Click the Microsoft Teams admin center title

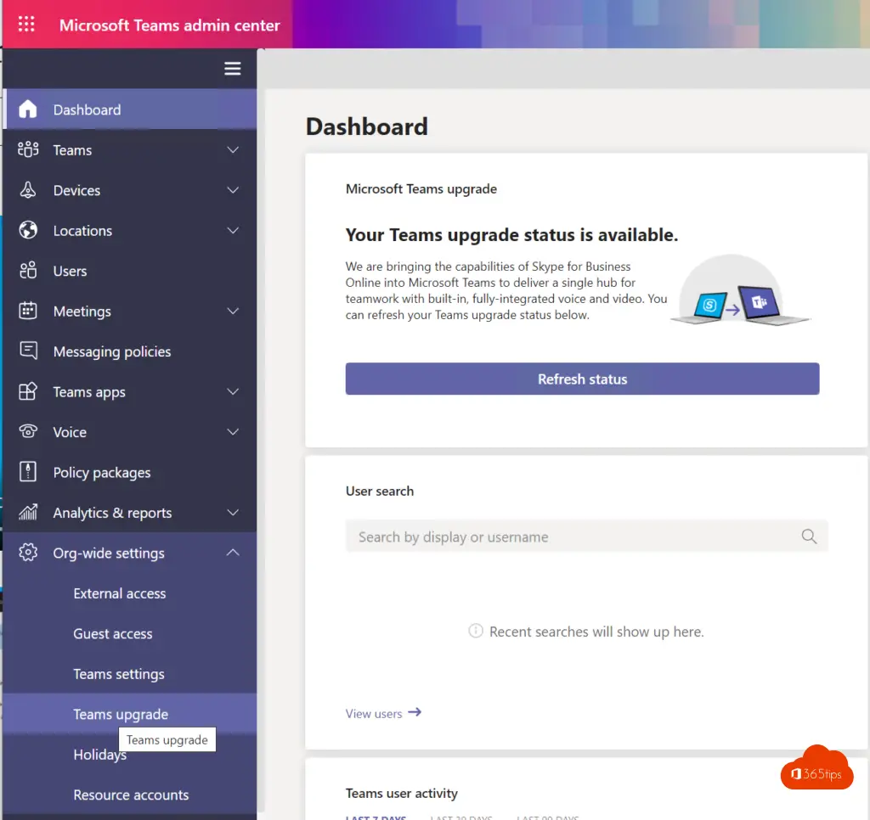click(169, 25)
